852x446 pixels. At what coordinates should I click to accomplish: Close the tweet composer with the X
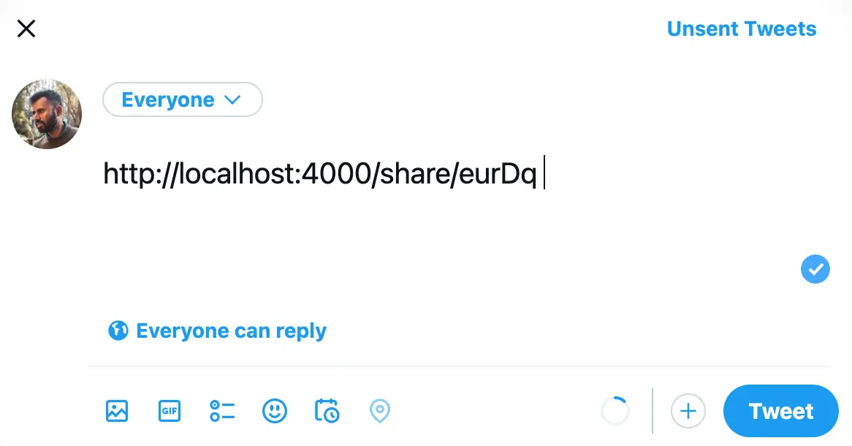coord(26,29)
